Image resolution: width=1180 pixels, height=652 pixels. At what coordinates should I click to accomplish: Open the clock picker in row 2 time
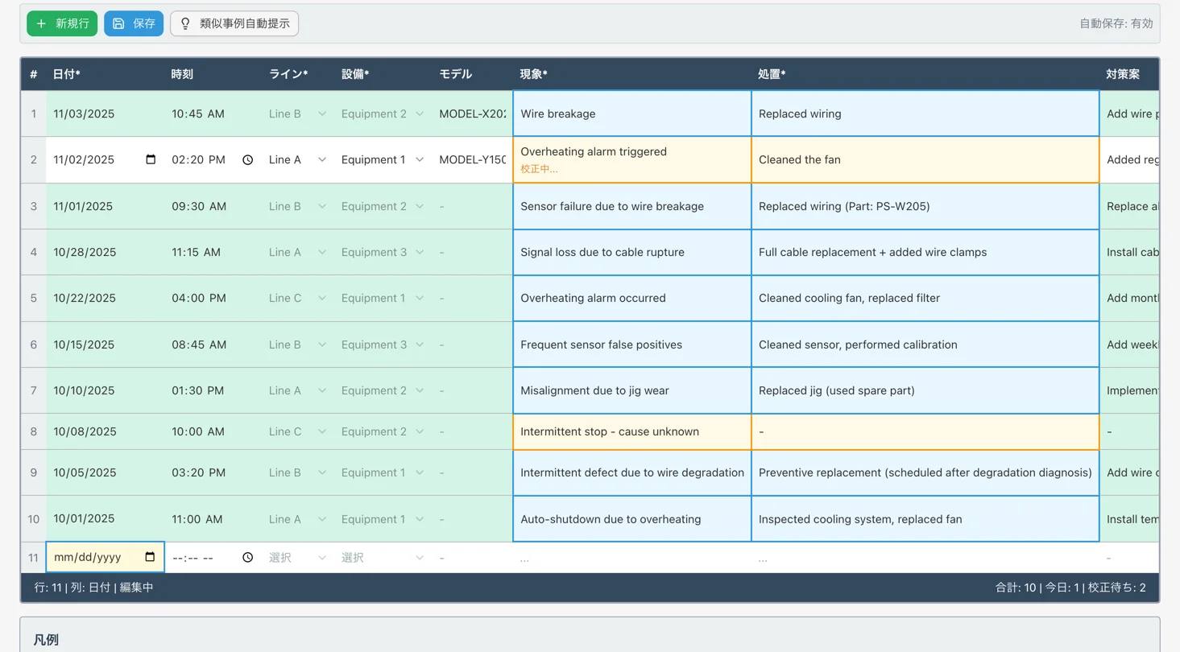[248, 160]
